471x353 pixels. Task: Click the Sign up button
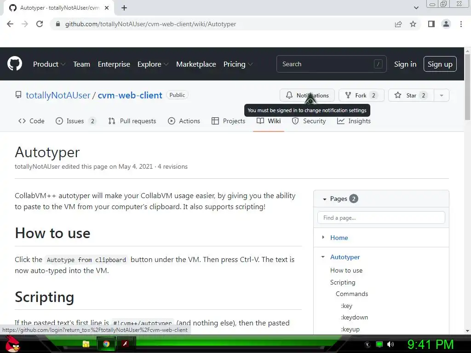[x=440, y=64]
